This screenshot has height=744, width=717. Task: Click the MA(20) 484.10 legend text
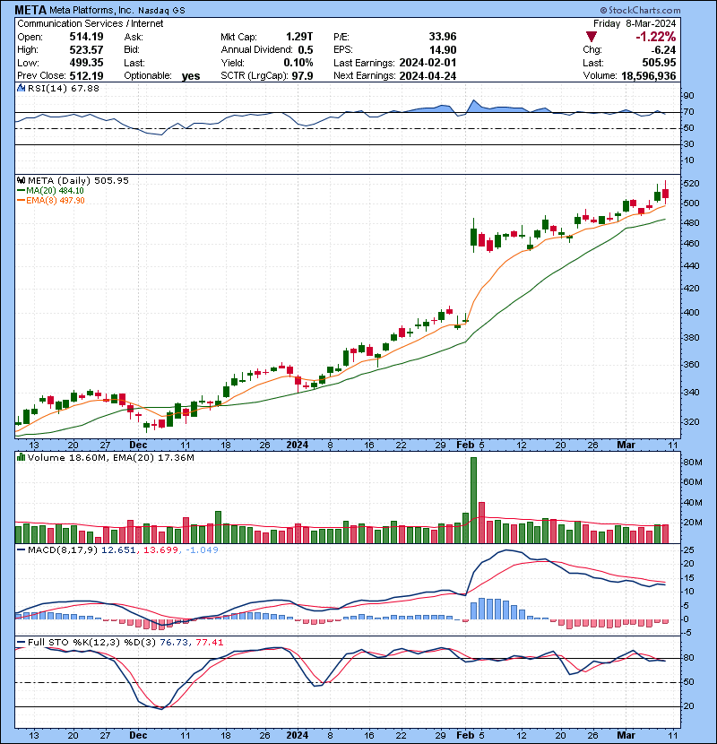point(55,191)
